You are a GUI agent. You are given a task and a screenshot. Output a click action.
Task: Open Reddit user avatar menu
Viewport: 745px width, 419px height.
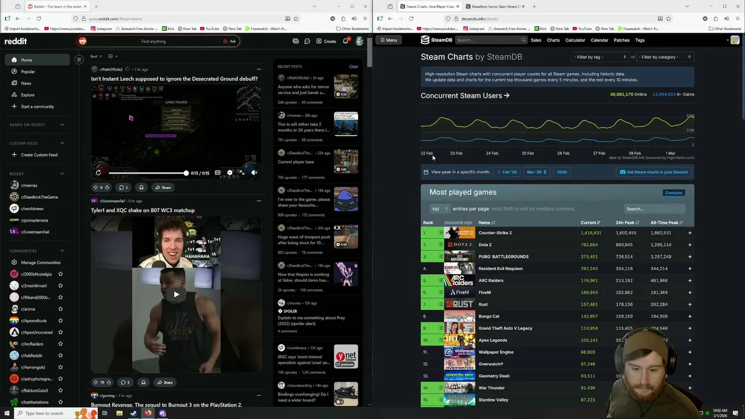point(360,41)
